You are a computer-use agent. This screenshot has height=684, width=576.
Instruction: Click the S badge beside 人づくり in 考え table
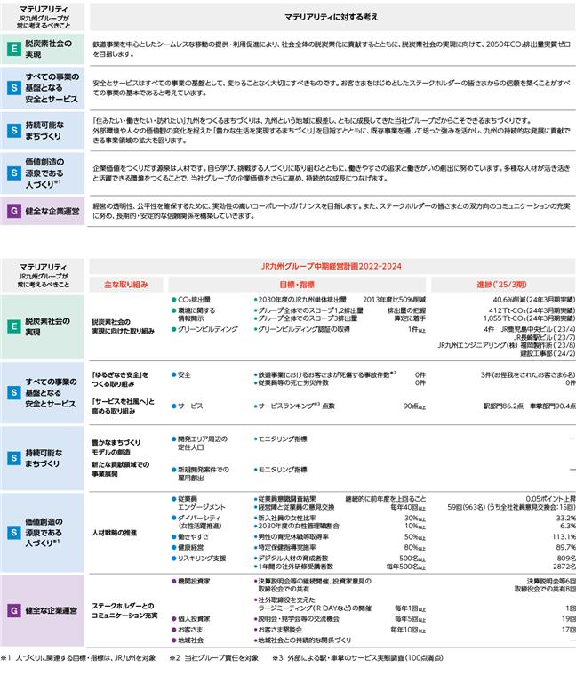[x=14, y=173]
